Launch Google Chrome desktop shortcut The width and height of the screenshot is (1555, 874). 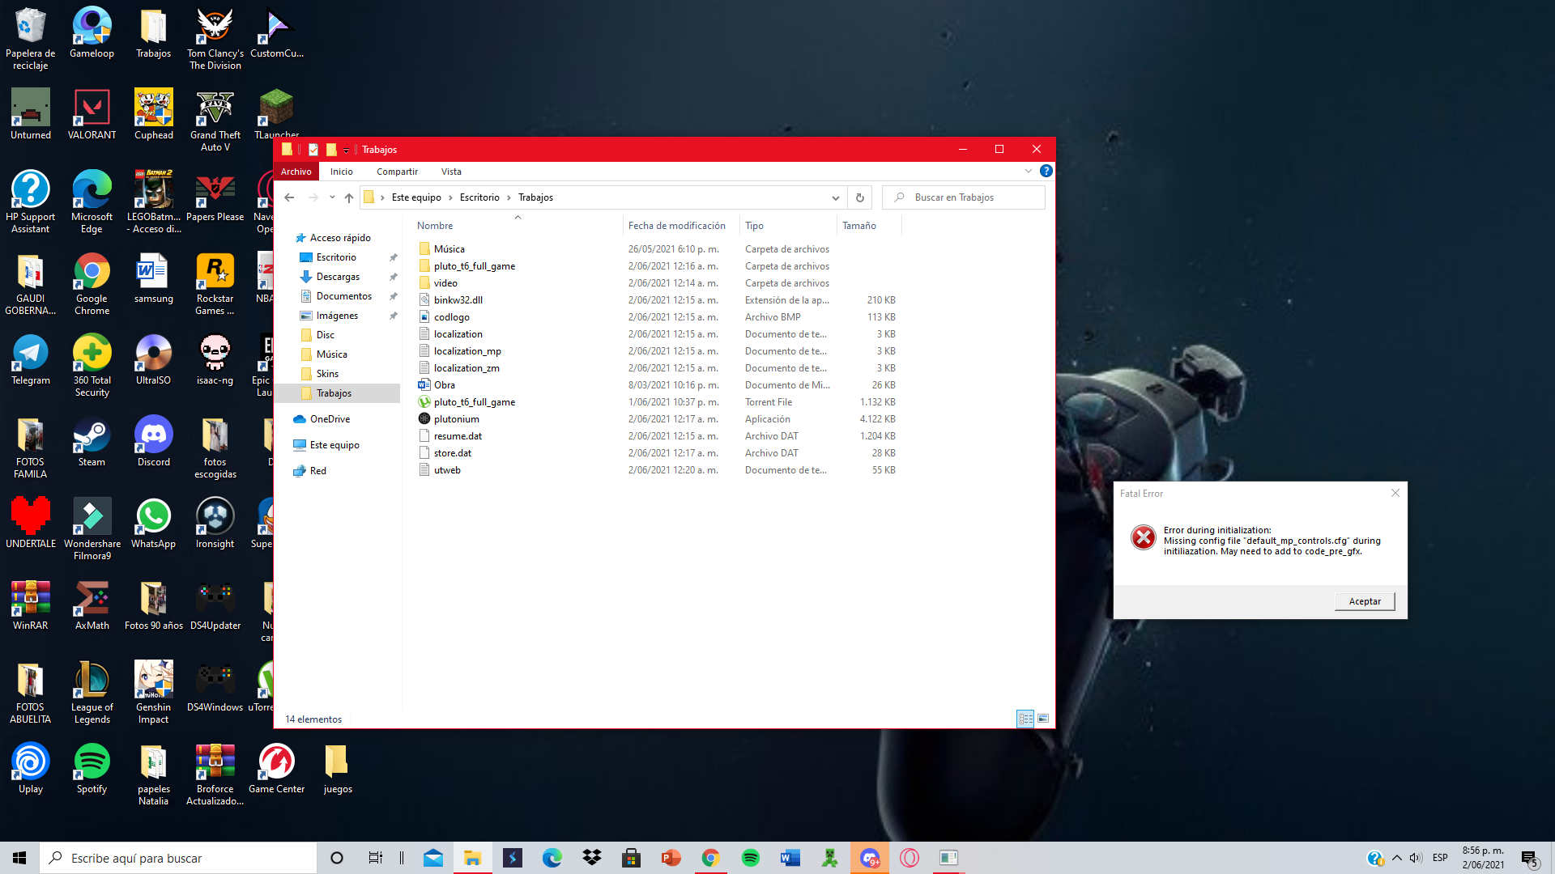click(92, 284)
